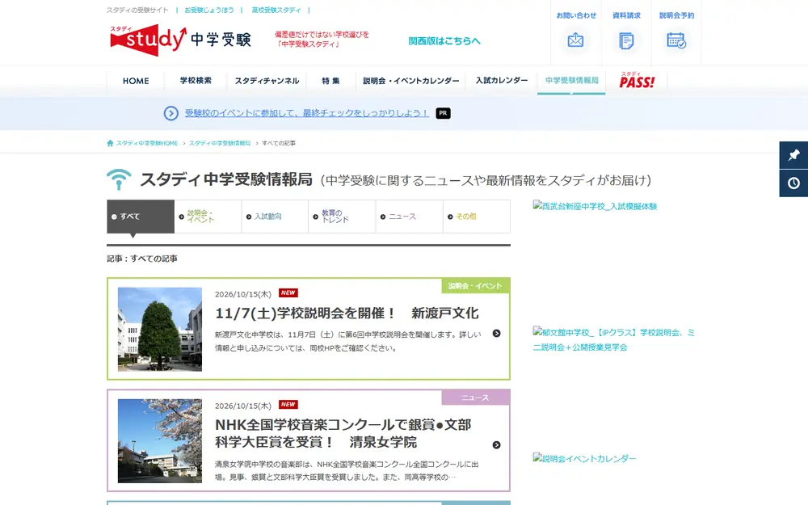
Task: Click the pin icon on right sidebar
Action: (x=793, y=154)
